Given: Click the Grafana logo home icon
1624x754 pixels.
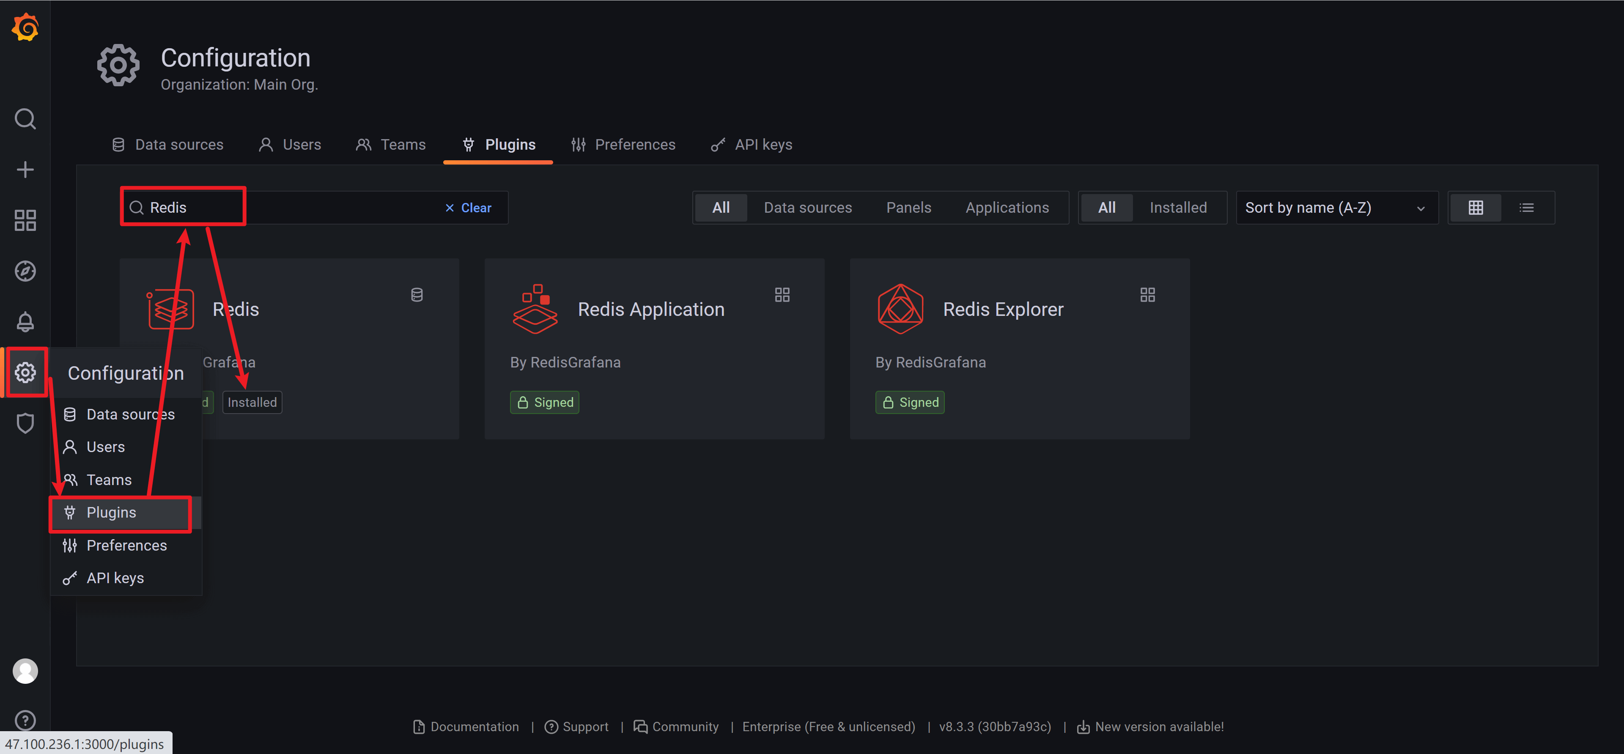Looking at the screenshot, I should click(x=25, y=28).
